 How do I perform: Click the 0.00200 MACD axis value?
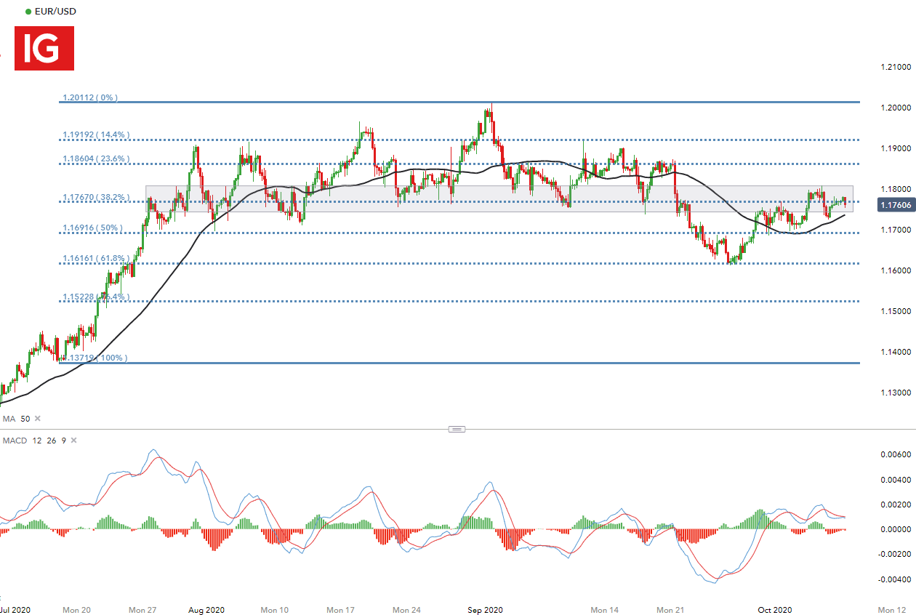click(x=896, y=505)
